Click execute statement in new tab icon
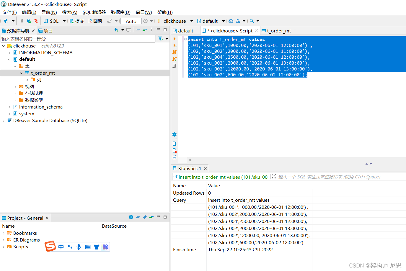The width and height of the screenshot is (406, 271). point(175,46)
